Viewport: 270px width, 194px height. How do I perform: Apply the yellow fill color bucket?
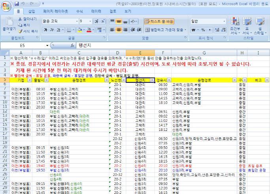80,30
